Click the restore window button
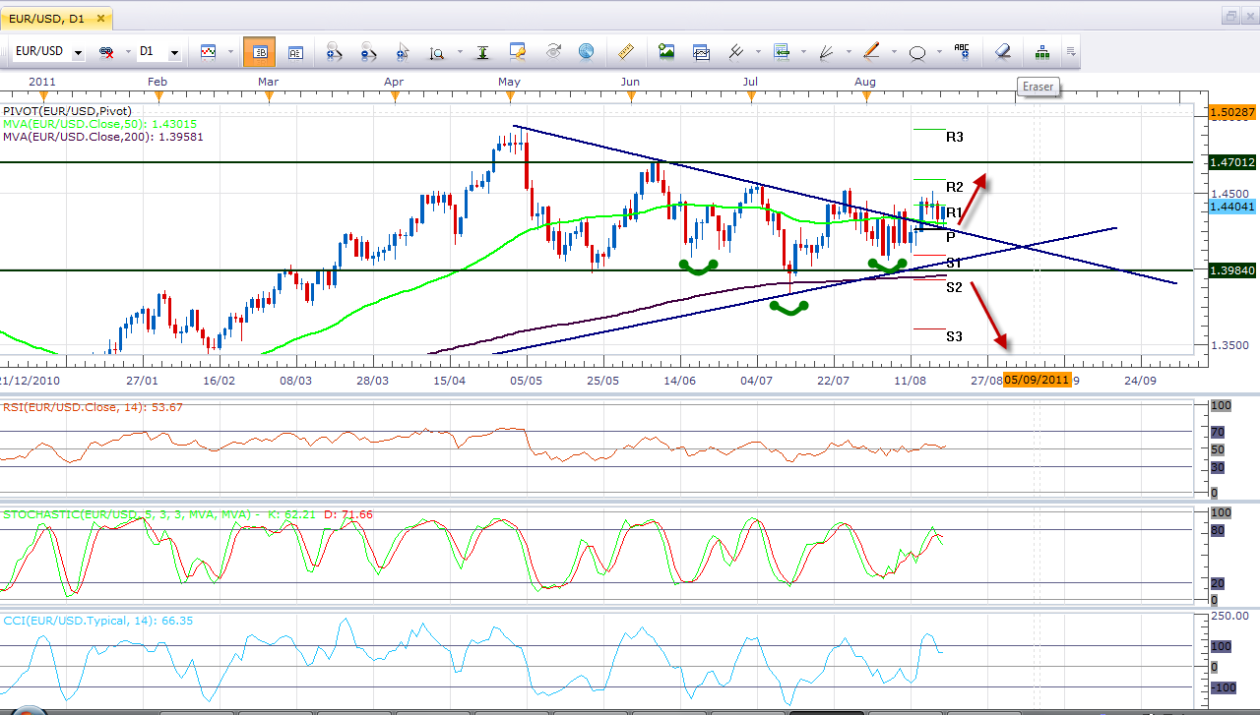Image resolution: width=1260 pixels, height=715 pixels. (1230, 16)
